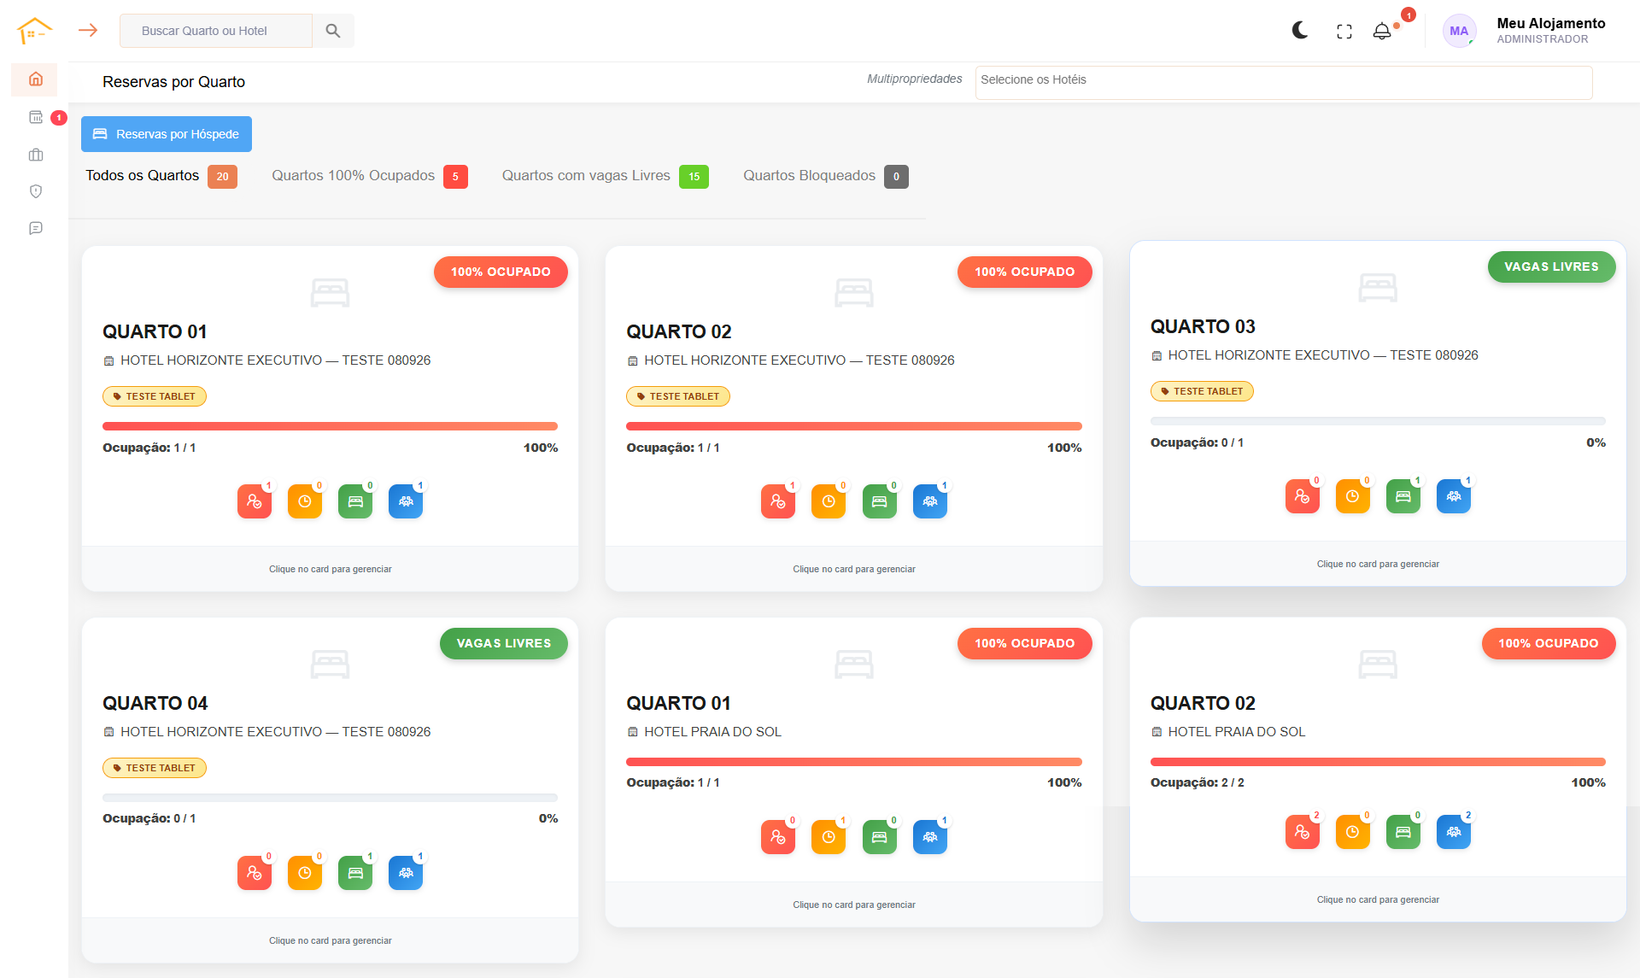Click 100% OCUPADO badge on Quarto 01 Horizonte
The image size is (1640, 978).
tap(501, 272)
